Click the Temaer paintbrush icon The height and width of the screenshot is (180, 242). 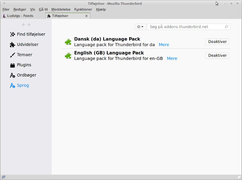[12, 55]
